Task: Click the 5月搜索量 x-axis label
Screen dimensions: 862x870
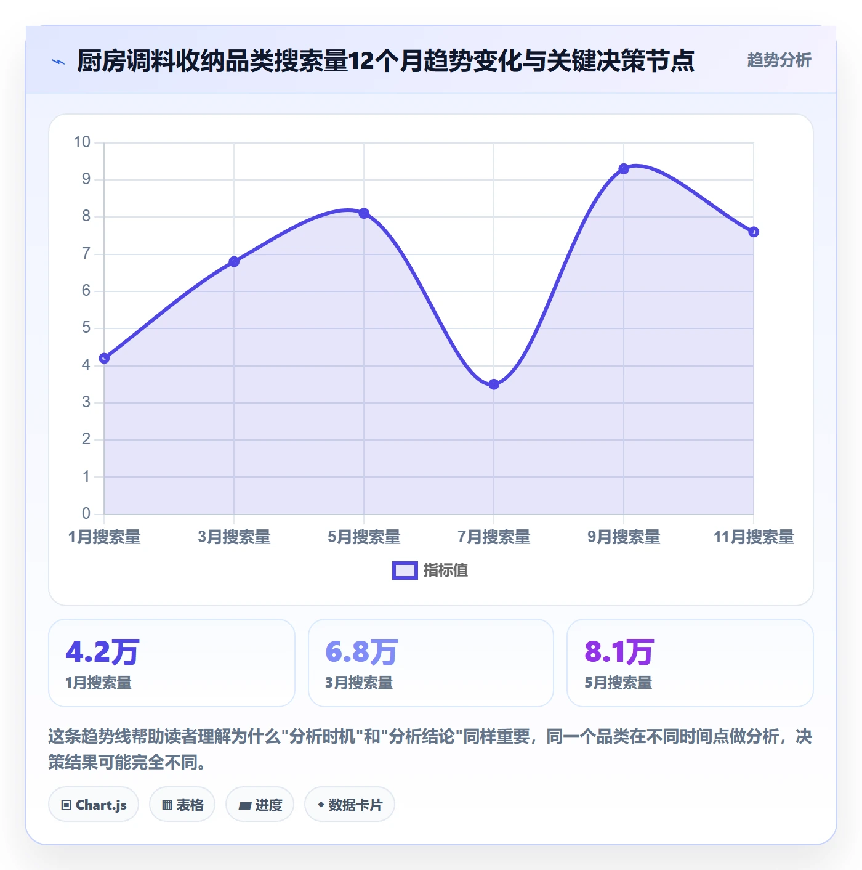Action: pyautogui.click(x=364, y=537)
